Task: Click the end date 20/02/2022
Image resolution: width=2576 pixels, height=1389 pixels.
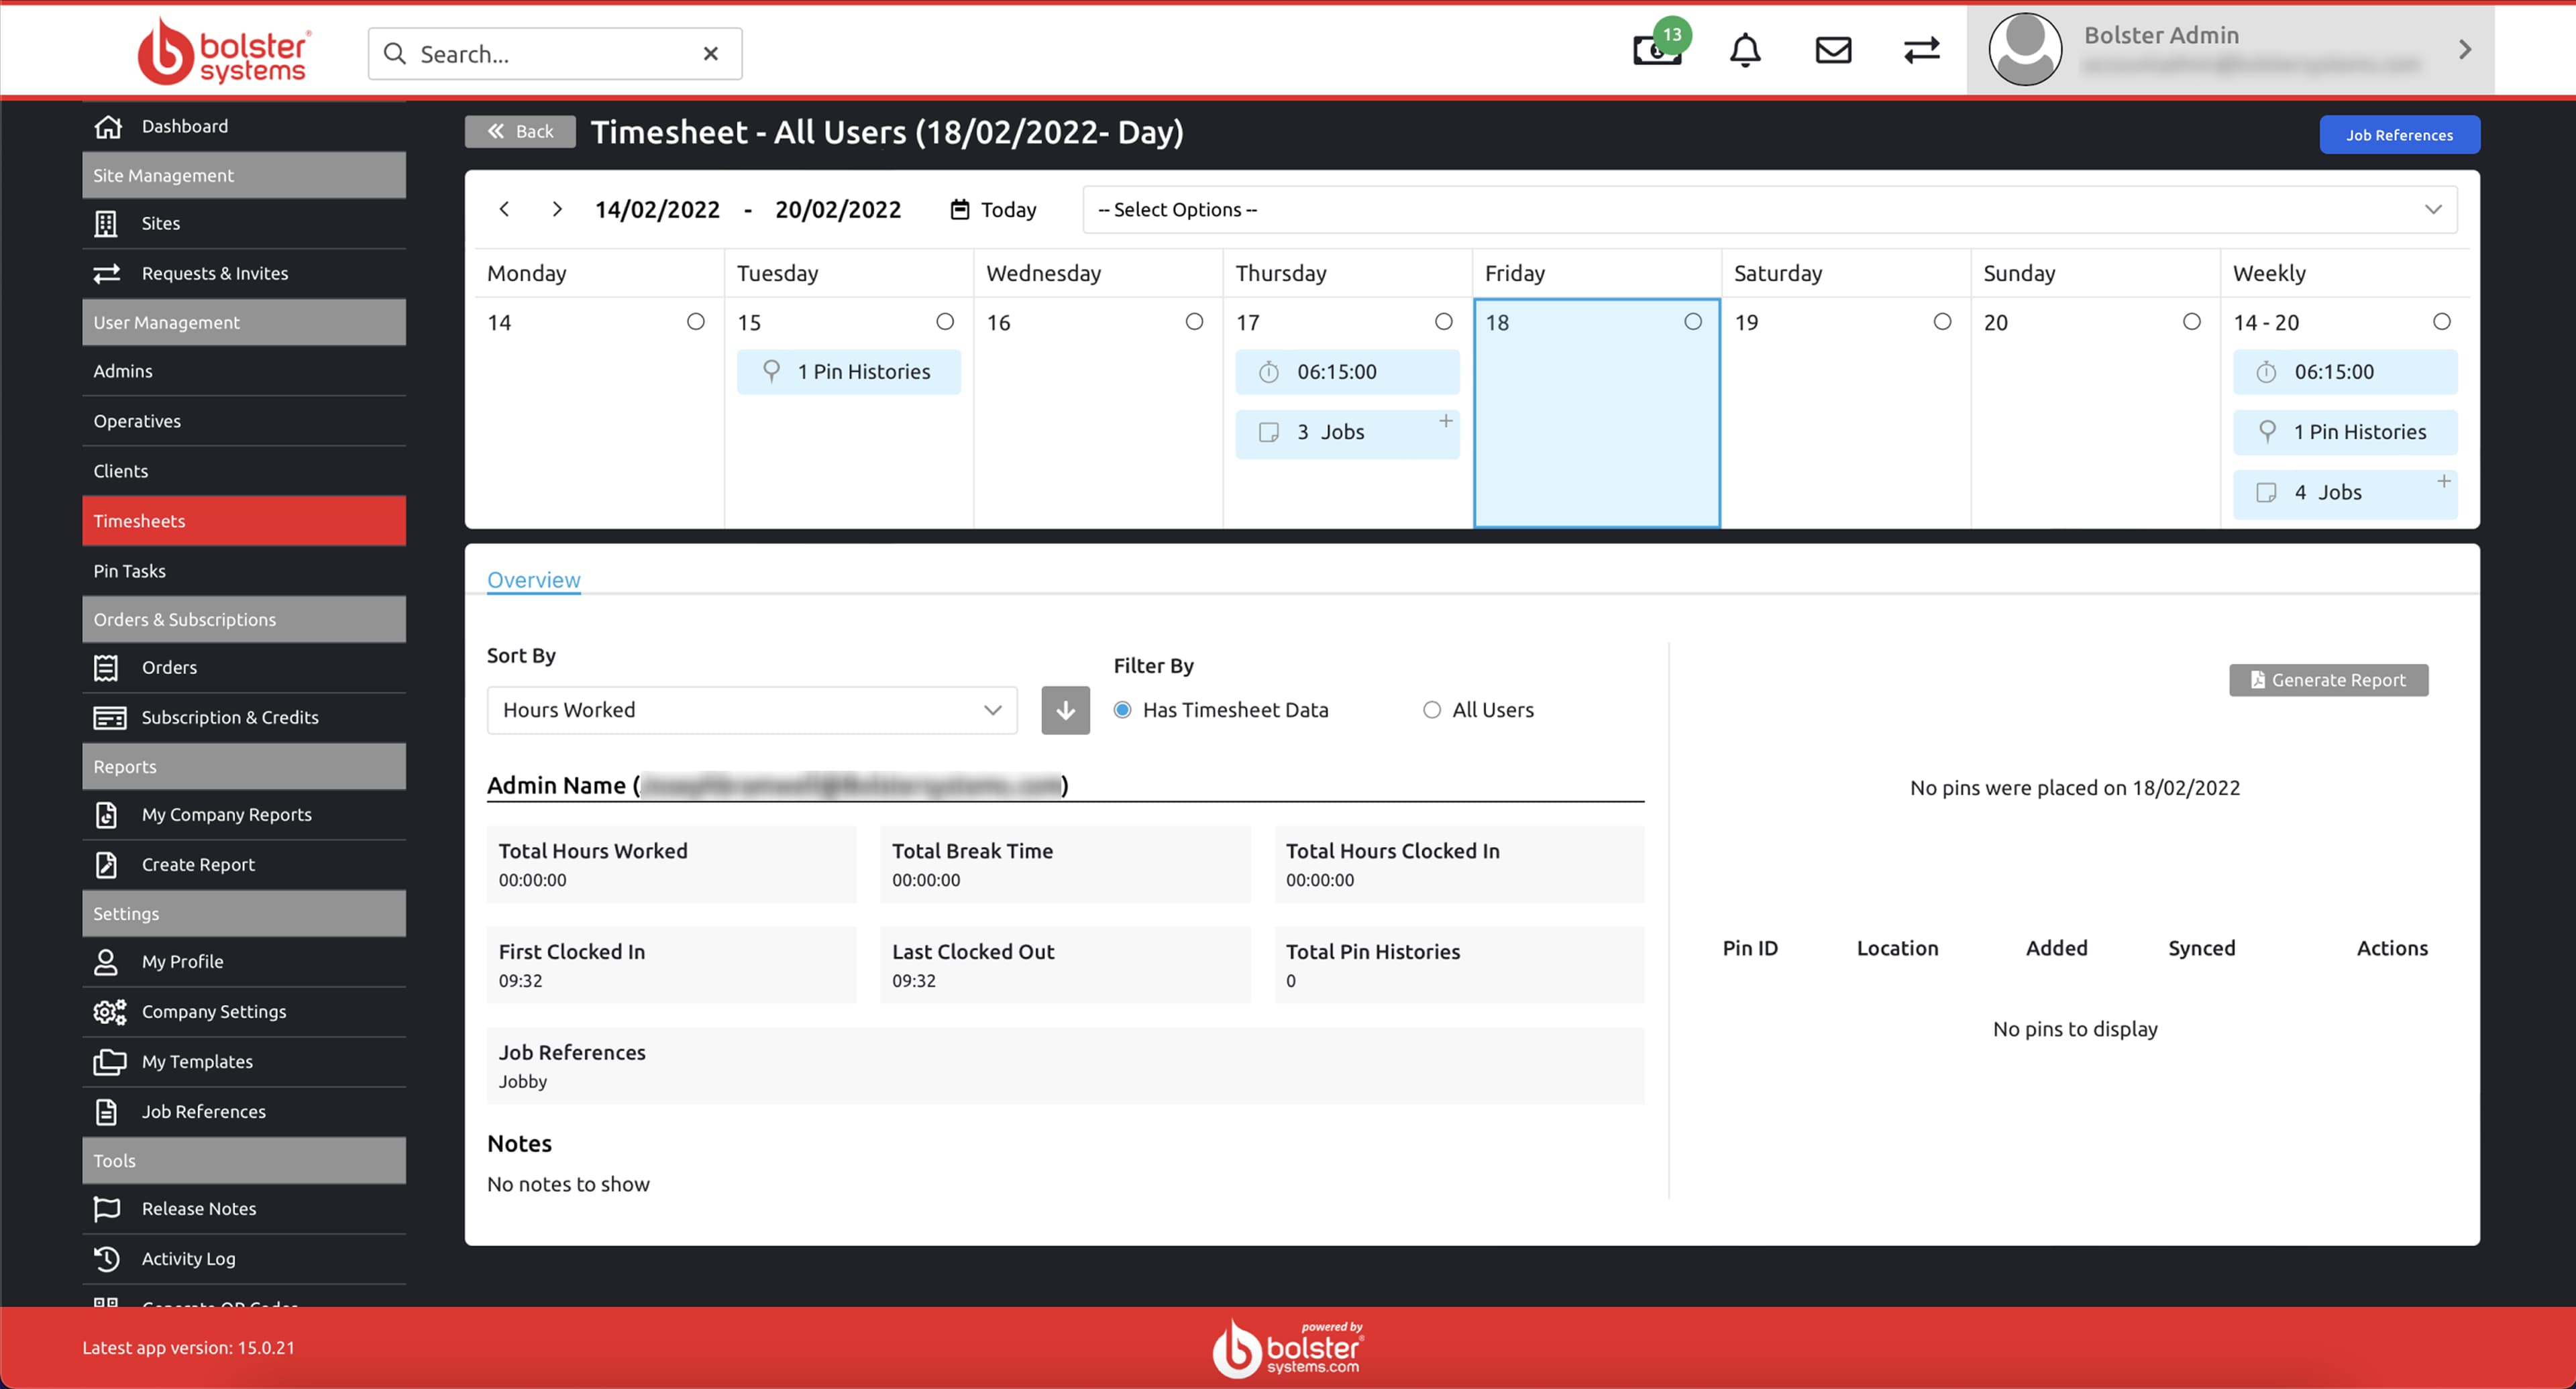Action: (838, 210)
